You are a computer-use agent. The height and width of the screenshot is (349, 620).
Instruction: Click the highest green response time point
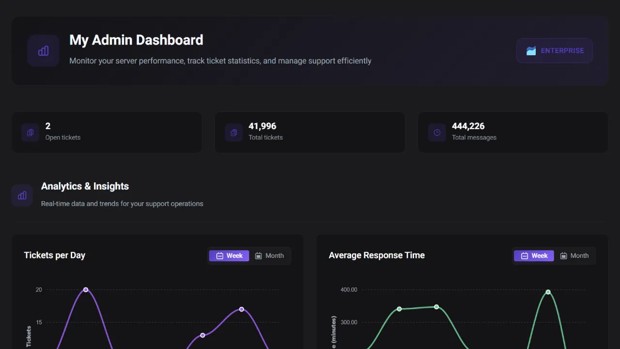click(548, 292)
